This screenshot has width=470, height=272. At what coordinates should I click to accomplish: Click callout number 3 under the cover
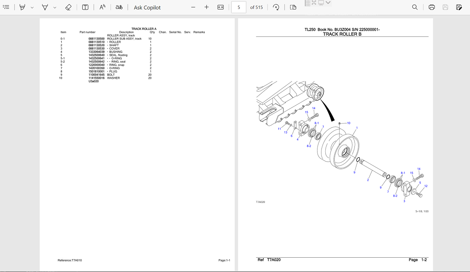[x=404, y=201]
